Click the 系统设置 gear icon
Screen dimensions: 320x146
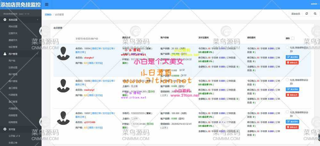click(x=5, y=20)
